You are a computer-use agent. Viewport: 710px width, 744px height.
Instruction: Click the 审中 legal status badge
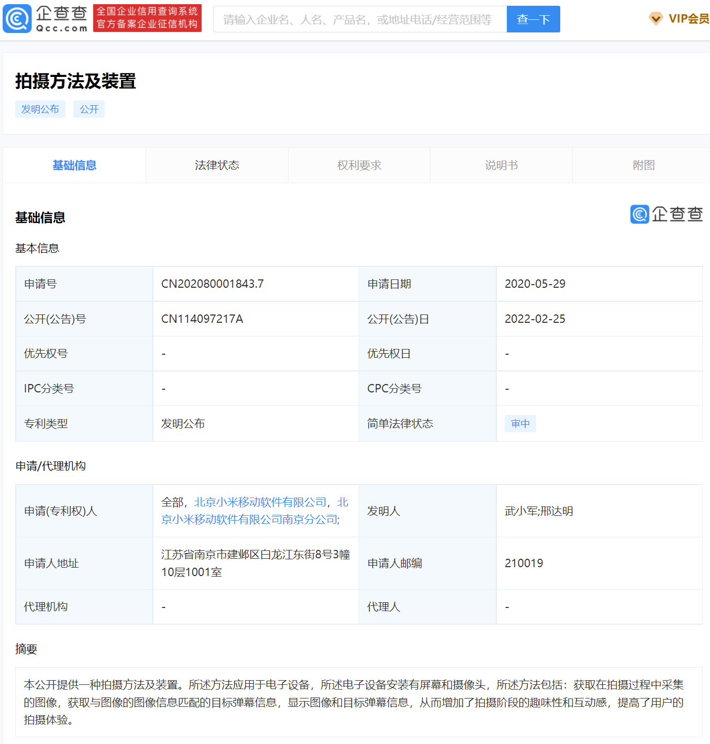pos(520,423)
